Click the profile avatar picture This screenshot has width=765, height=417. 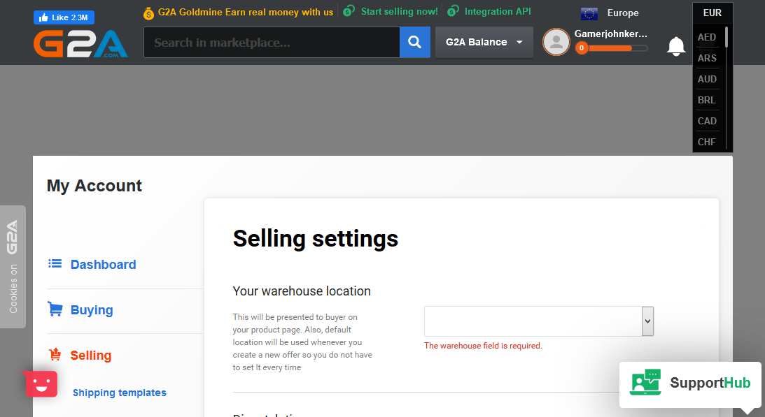[556, 42]
